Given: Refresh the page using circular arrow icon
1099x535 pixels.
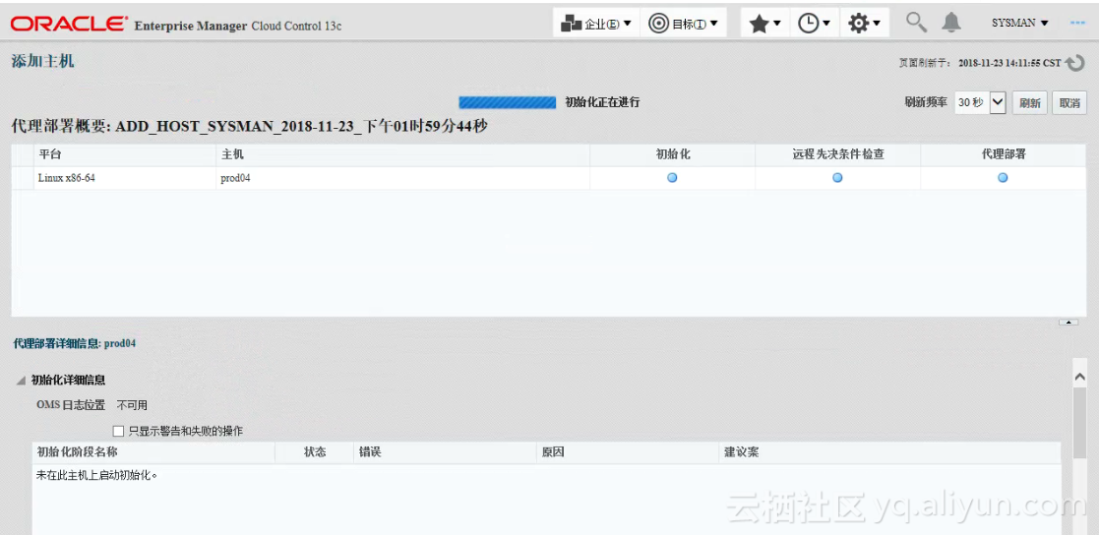Looking at the screenshot, I should (x=1074, y=63).
